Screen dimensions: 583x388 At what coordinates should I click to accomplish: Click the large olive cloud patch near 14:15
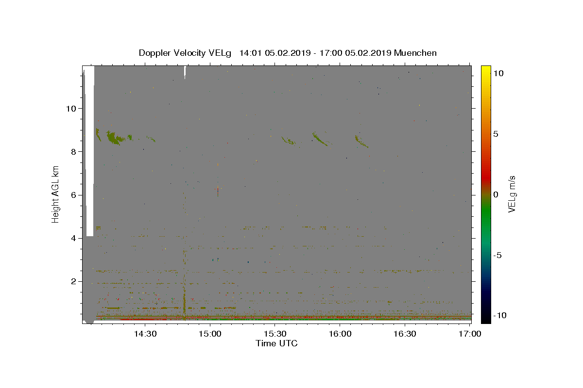coord(115,138)
